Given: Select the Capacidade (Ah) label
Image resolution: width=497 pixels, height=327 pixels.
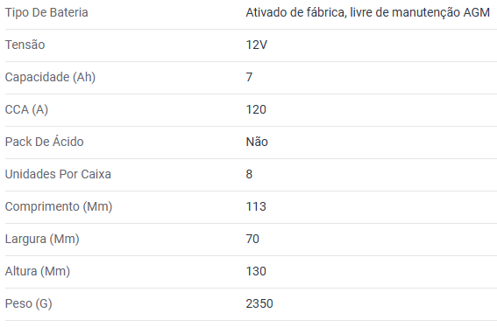Looking at the screenshot, I should point(50,78).
